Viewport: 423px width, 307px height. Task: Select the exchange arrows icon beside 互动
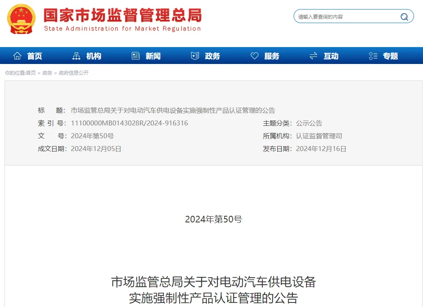[x=313, y=55]
